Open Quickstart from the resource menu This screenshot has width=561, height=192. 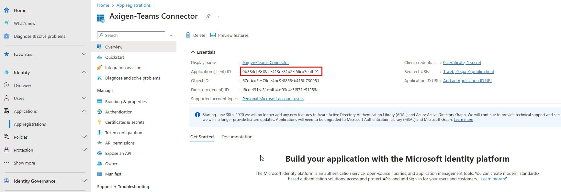(115, 57)
